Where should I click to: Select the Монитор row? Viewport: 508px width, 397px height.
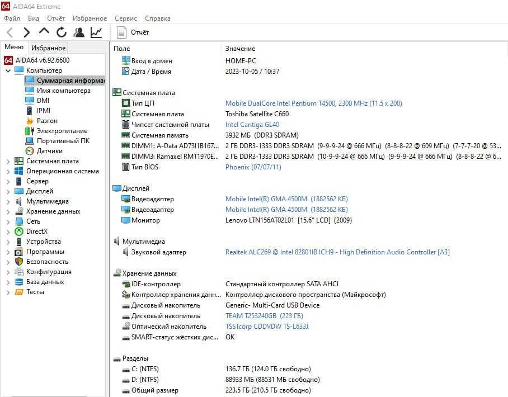[309, 220]
